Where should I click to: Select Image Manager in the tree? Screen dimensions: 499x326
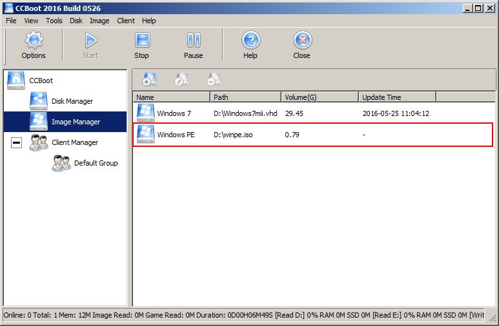click(76, 122)
